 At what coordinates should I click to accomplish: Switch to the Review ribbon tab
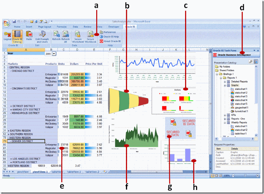click(x=87, y=27)
